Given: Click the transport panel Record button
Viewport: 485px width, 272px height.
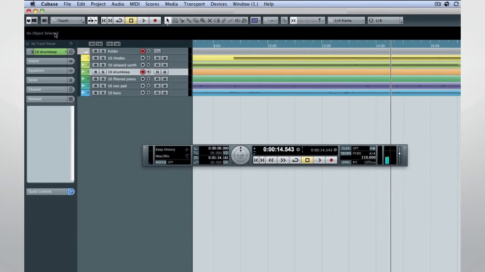Looking at the screenshot, I should [331, 160].
